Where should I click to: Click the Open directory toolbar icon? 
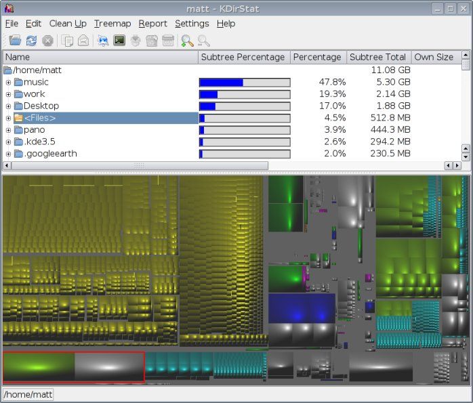(15, 41)
